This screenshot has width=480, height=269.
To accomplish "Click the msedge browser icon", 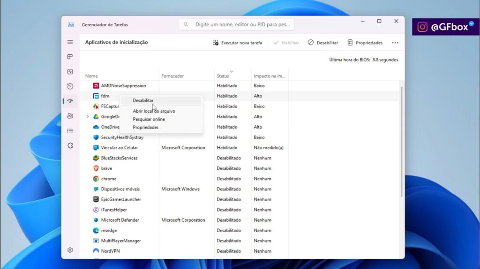I will pos(96,231).
